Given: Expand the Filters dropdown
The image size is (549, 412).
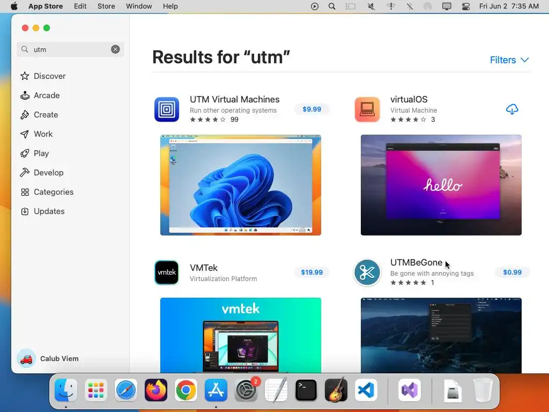Looking at the screenshot, I should (x=509, y=60).
